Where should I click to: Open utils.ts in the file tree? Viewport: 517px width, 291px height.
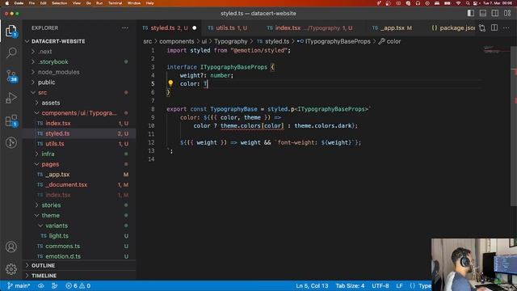55,144
